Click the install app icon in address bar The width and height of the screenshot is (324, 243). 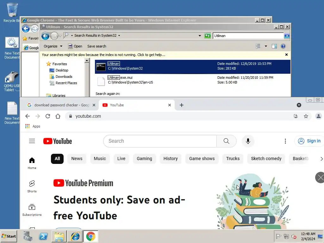click(296, 116)
